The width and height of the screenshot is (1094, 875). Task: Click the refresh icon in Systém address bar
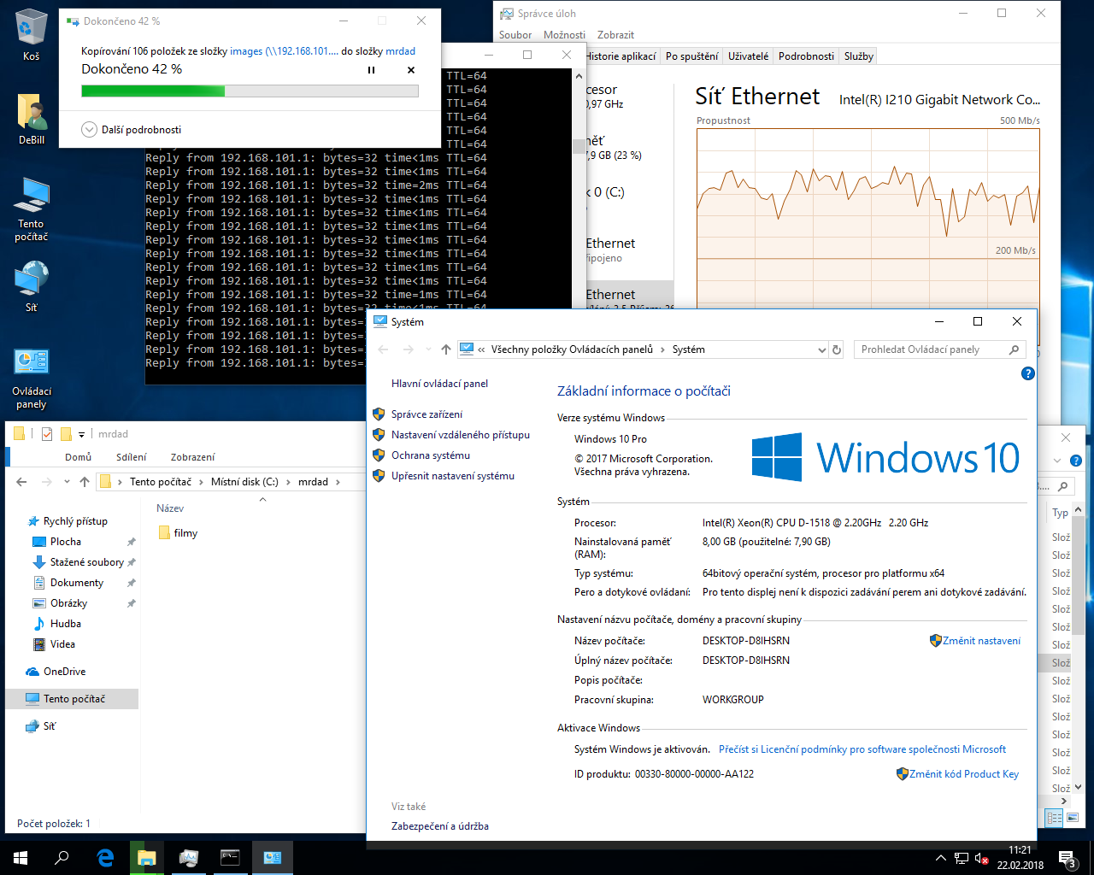point(837,349)
